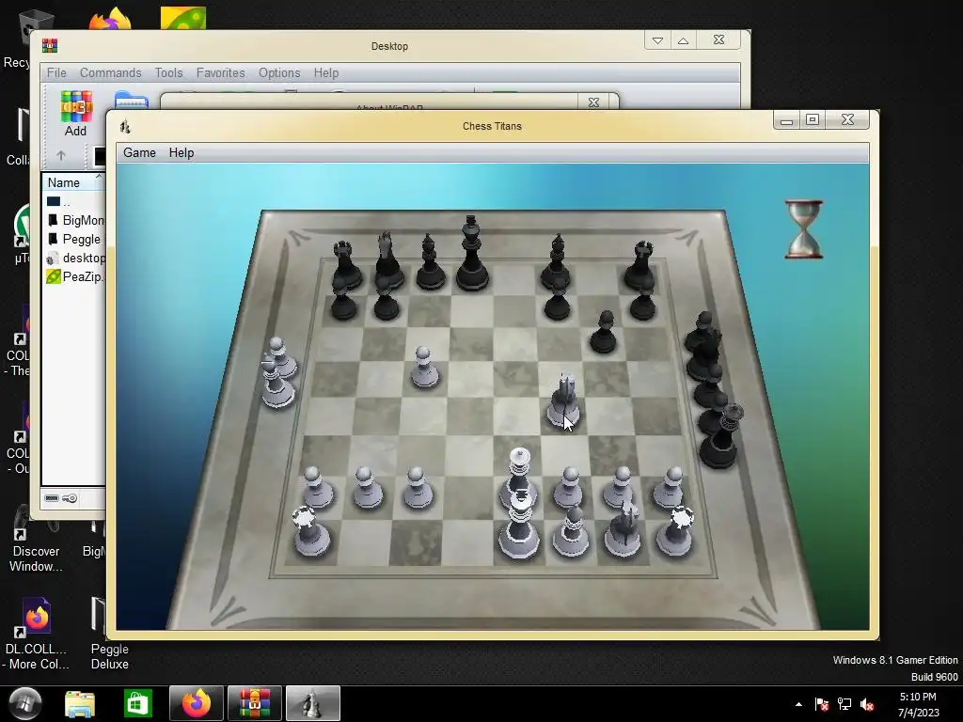Click the advanced black pawn on the sixth rank
This screenshot has width=963, height=722.
click(x=603, y=332)
